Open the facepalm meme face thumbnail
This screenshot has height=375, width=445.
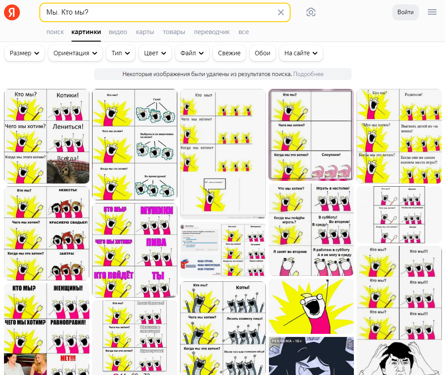(399, 359)
